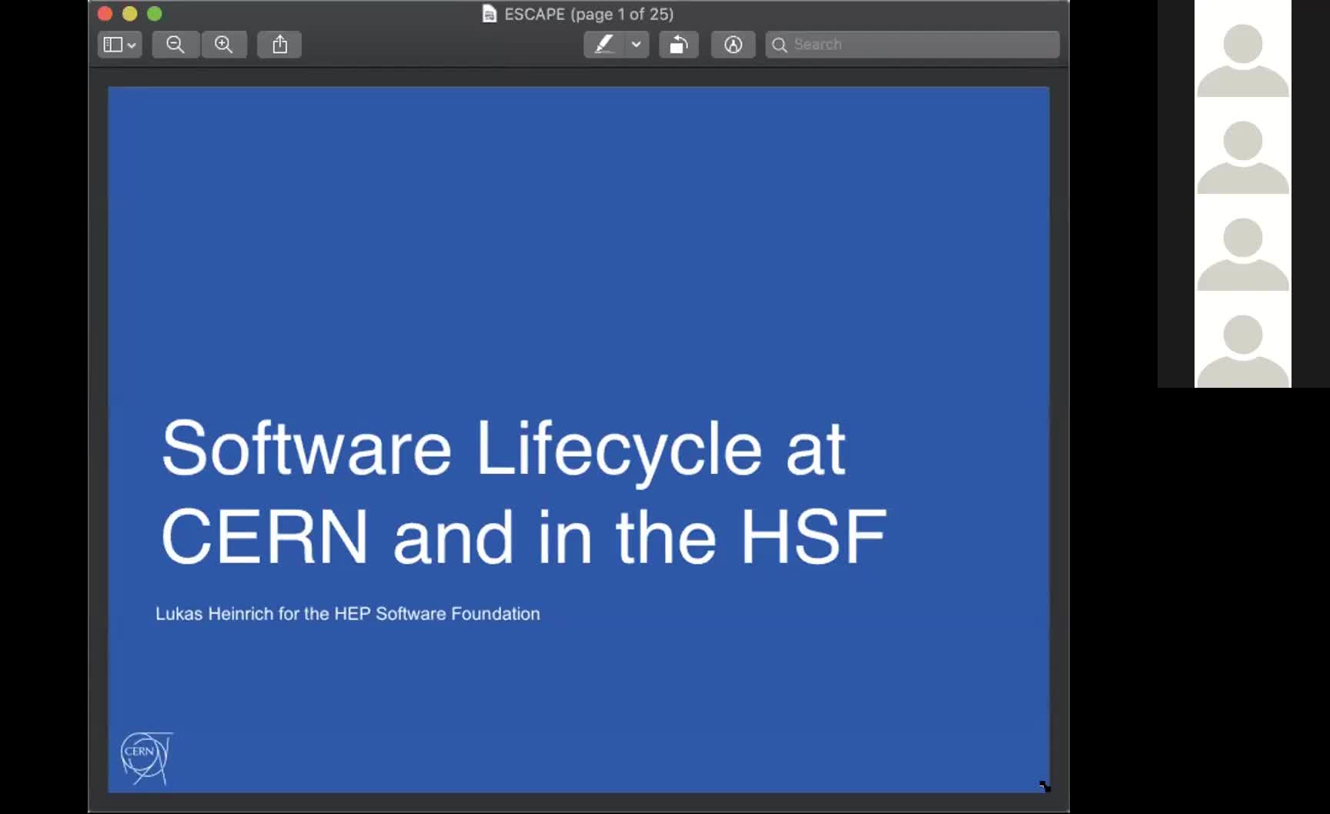1330x814 pixels.
Task: Open the Share options
Action: pyautogui.click(x=279, y=45)
